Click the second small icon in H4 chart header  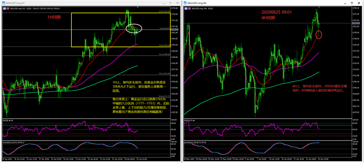click(189, 8)
